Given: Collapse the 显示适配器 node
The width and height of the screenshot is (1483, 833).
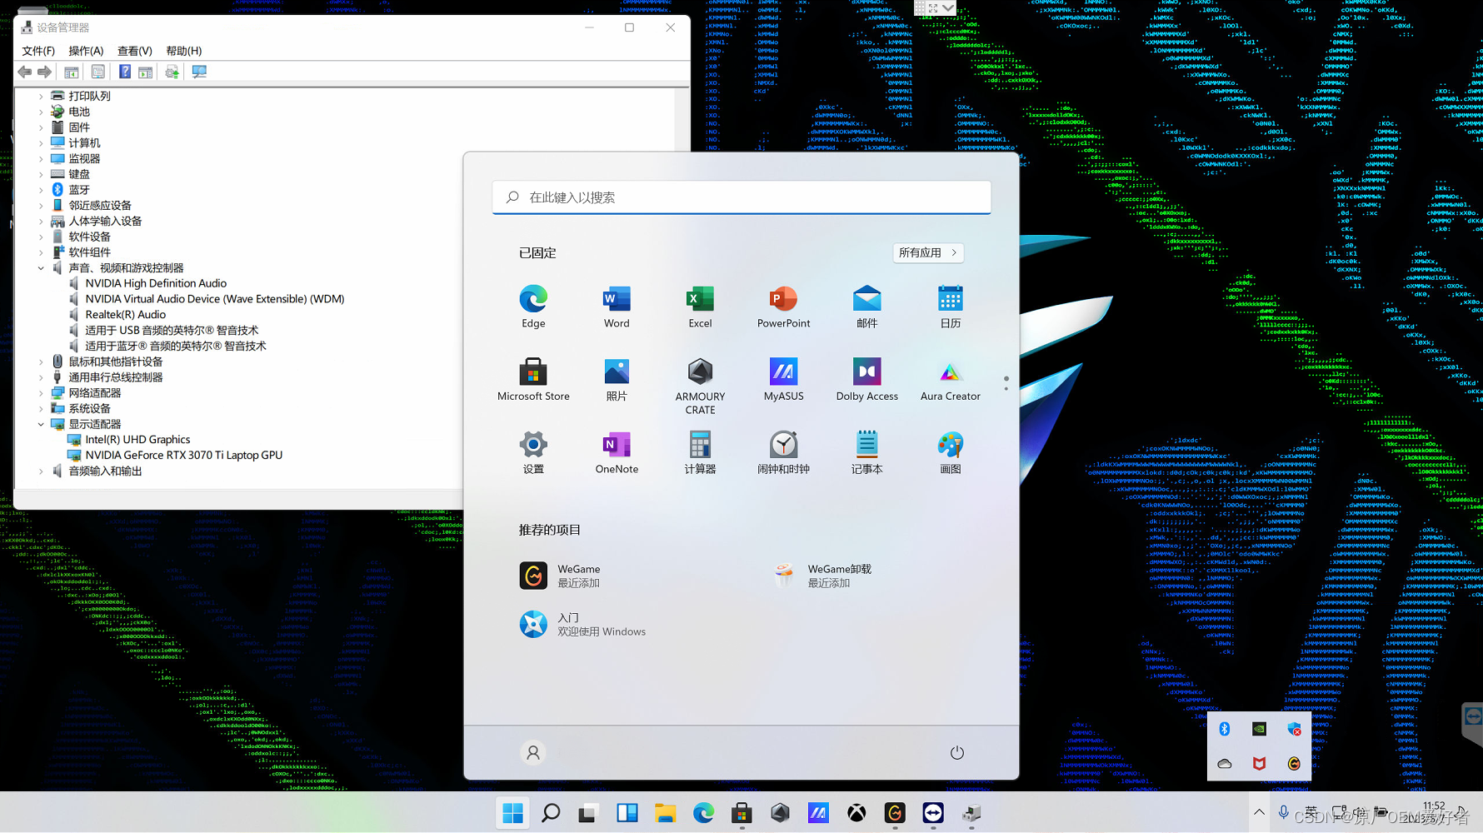Looking at the screenshot, I should pyautogui.click(x=41, y=424).
